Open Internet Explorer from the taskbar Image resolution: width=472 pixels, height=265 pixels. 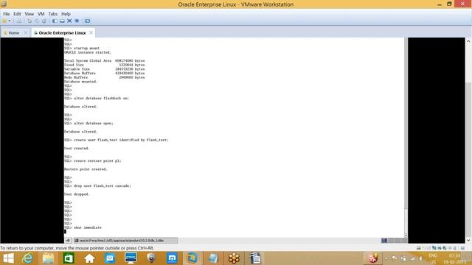pyautogui.click(x=28, y=258)
